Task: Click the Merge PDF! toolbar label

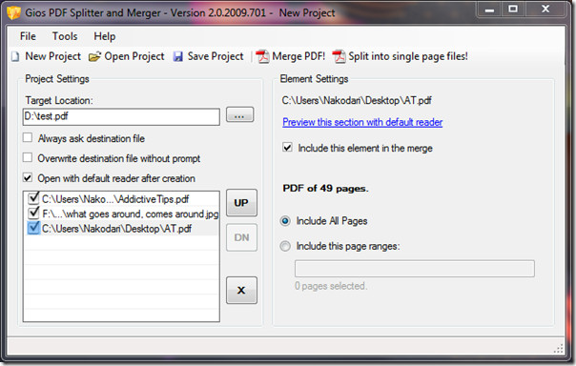Action: pos(298,56)
